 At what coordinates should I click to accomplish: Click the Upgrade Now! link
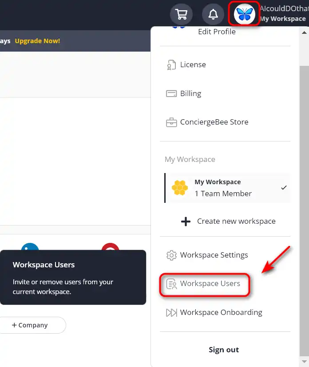[37, 41]
